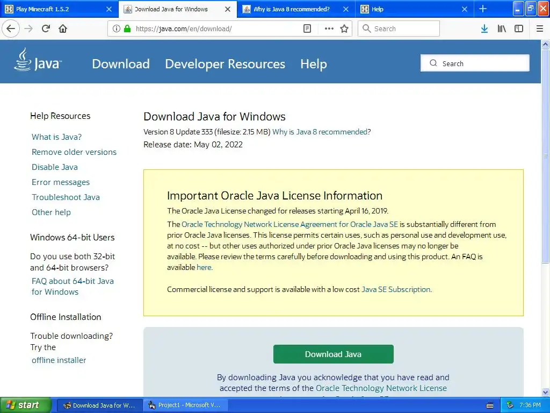Image resolution: width=550 pixels, height=413 pixels.
Task: Click the green secure padlock icon
Action: point(127,29)
